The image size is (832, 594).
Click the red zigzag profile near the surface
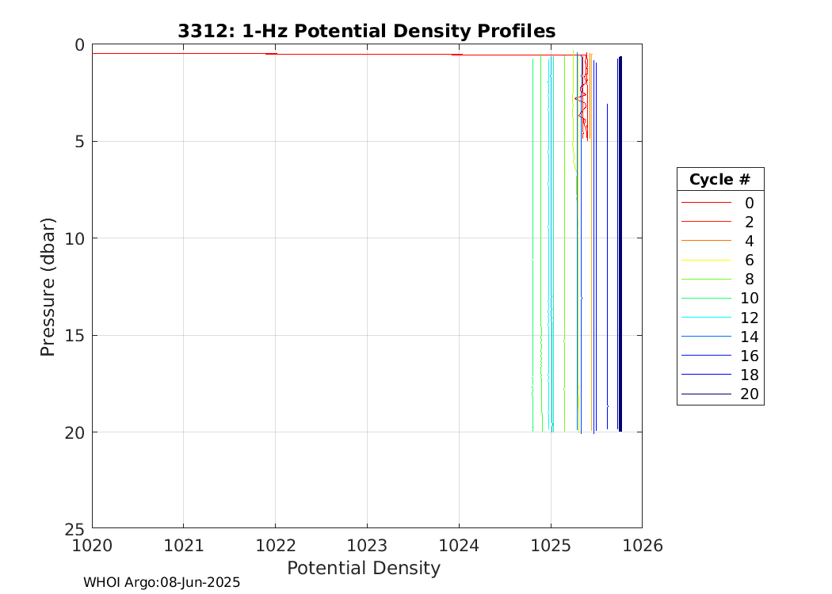[x=582, y=98]
